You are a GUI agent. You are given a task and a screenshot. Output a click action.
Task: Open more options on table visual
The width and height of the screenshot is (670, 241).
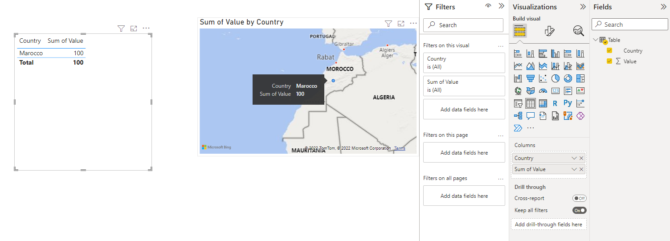click(x=146, y=28)
